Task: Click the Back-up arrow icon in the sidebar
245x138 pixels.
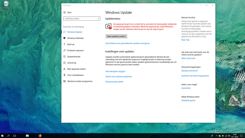Action: 64,44
